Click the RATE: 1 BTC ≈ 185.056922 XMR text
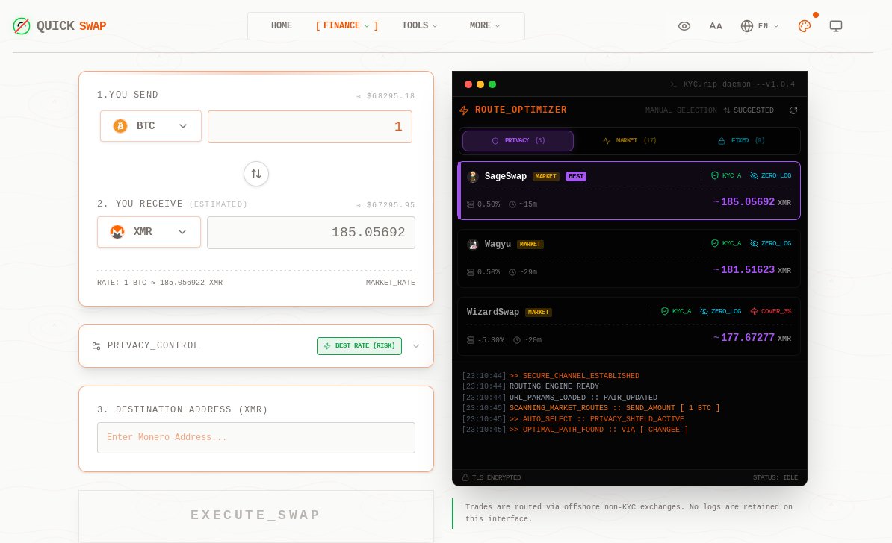Viewport: 892px width, 543px height. click(160, 282)
